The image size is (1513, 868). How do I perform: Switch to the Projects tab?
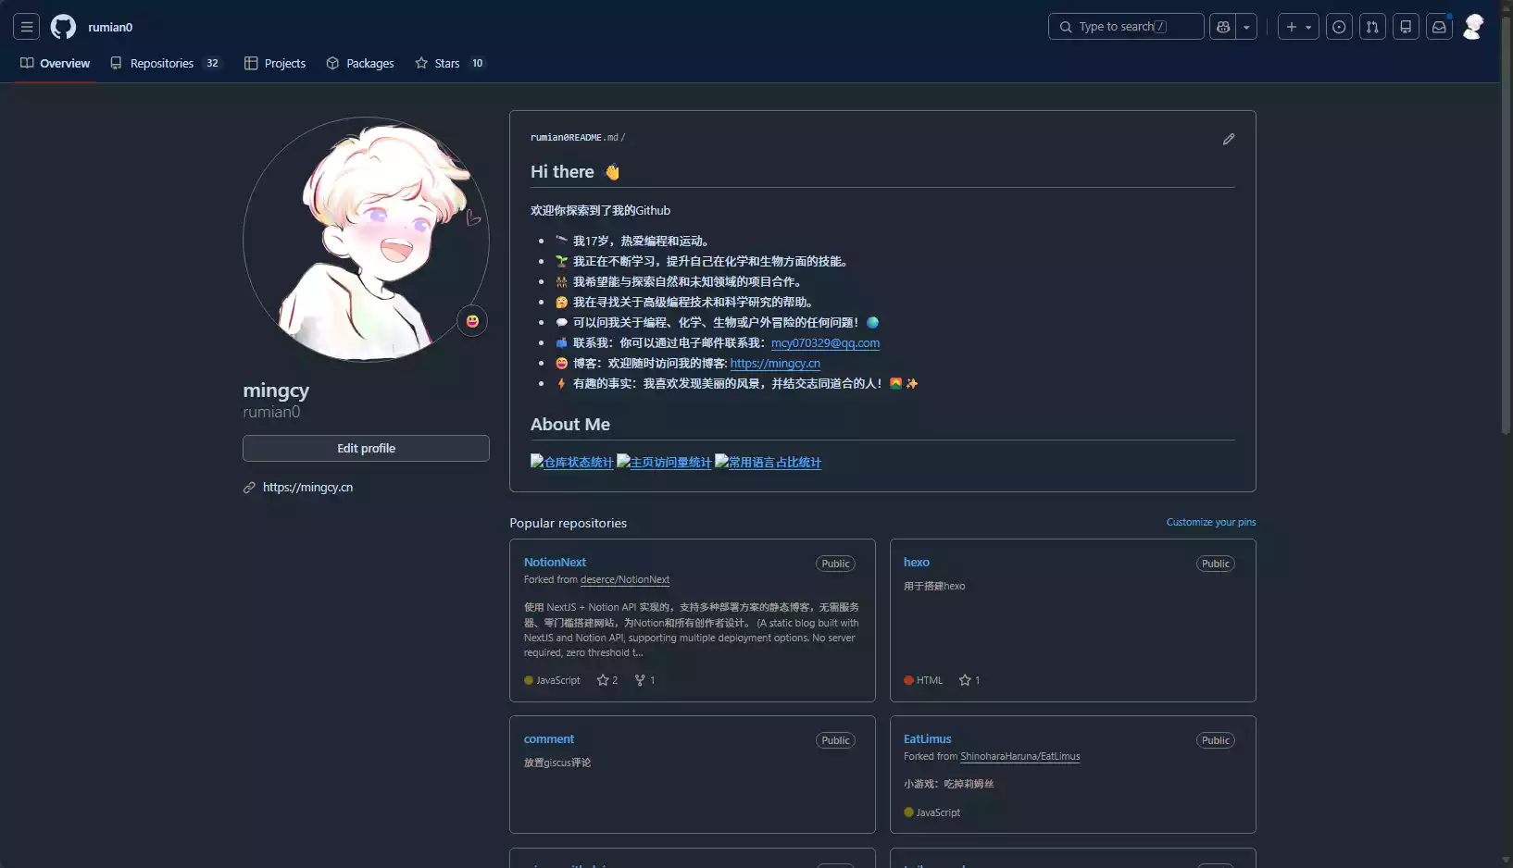tap(275, 63)
